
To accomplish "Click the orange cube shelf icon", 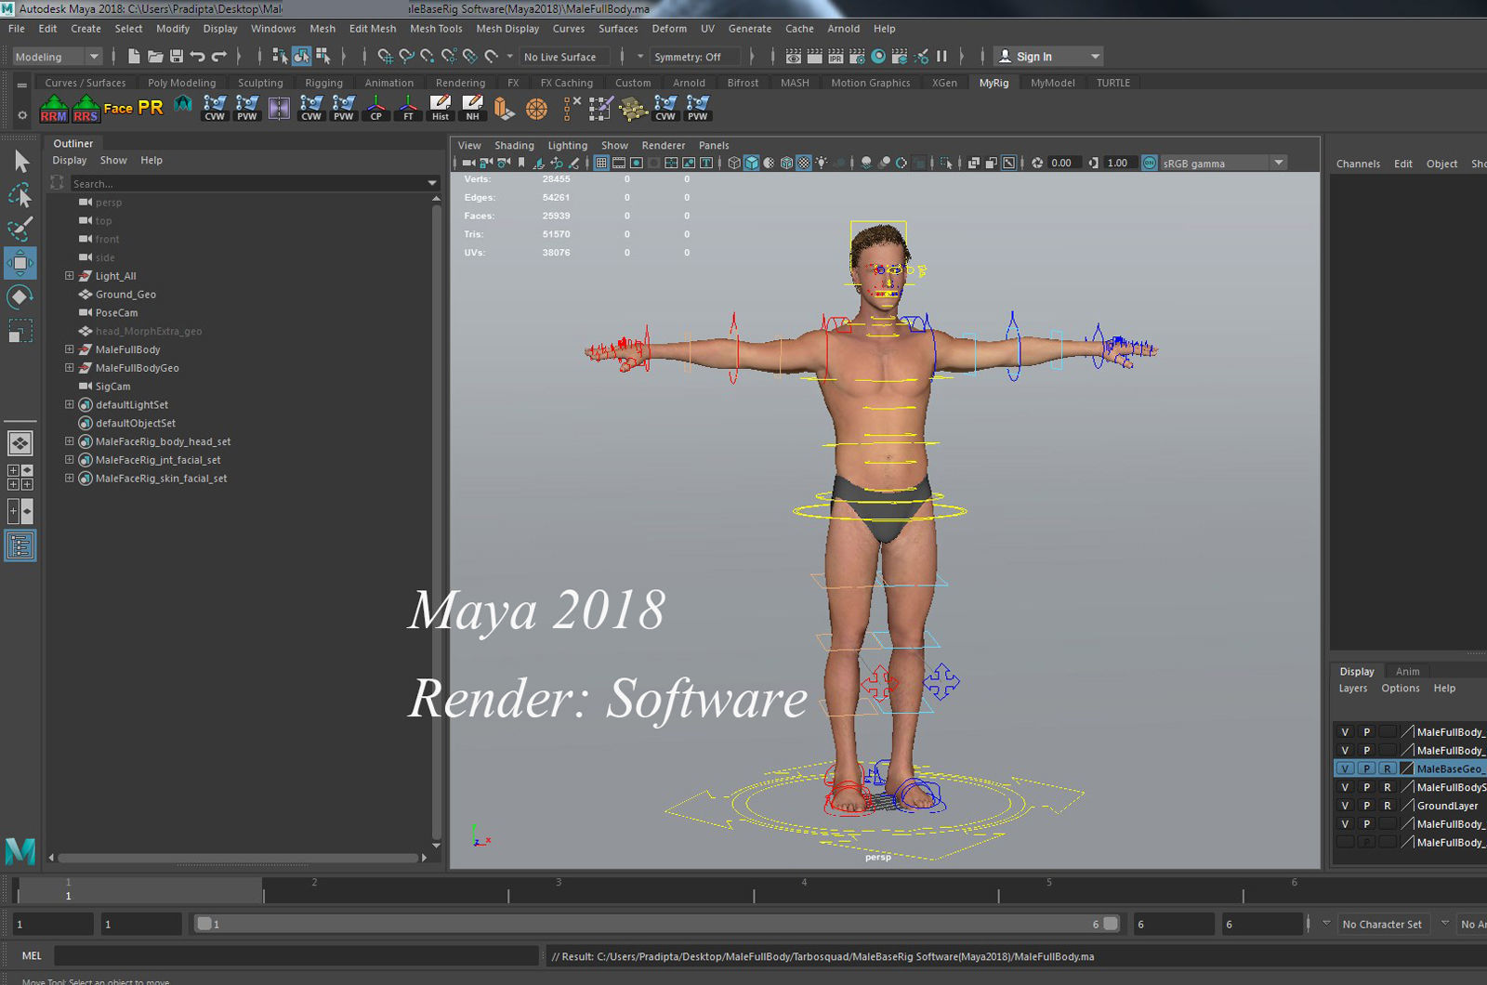I will (x=504, y=109).
